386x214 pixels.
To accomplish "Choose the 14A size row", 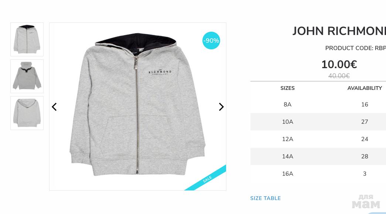I will pos(318,156).
